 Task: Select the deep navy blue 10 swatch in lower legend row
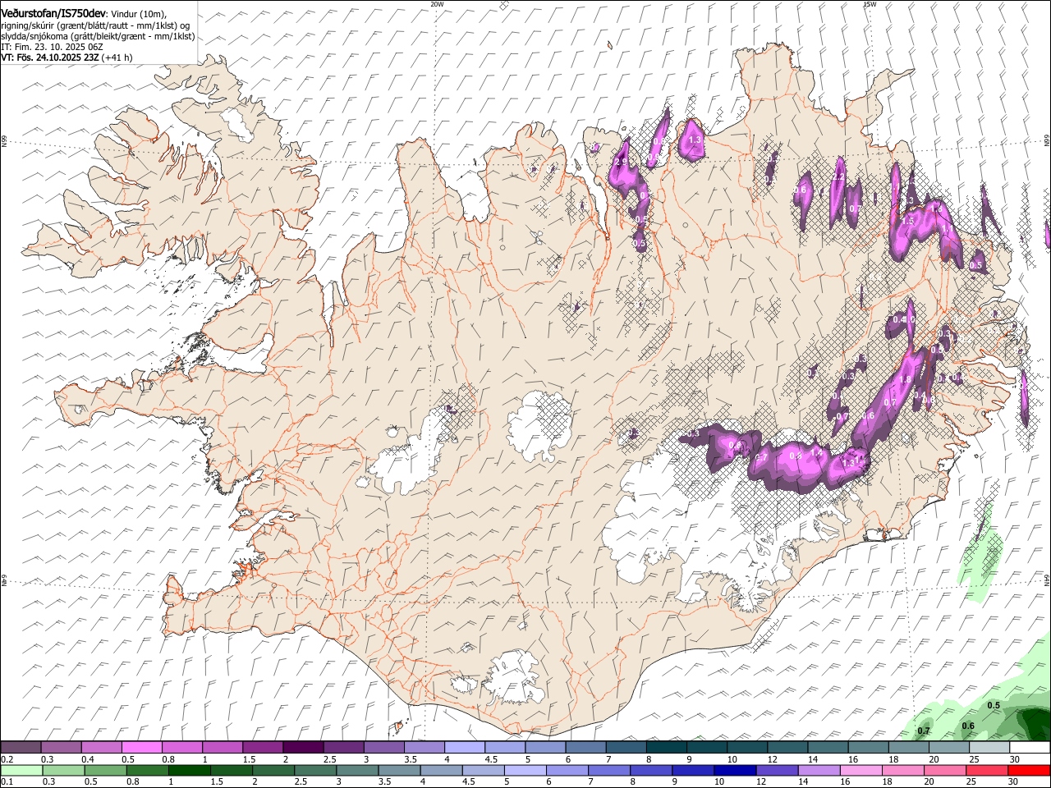(735, 770)
